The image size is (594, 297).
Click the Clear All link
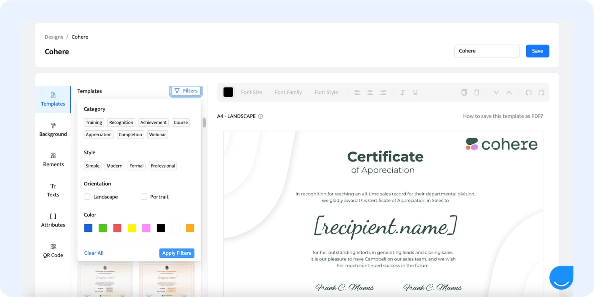click(x=94, y=253)
